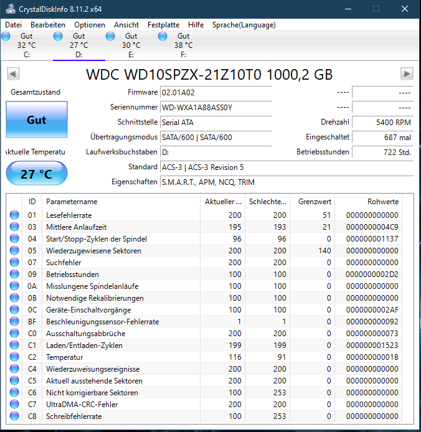
Task: Click status icon of Wiederzuweisungsereignisse row
Action: click(14, 369)
